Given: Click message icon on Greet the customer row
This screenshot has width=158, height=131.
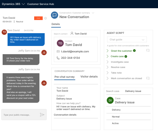Looking at the screenshot, I should tap(148, 50).
